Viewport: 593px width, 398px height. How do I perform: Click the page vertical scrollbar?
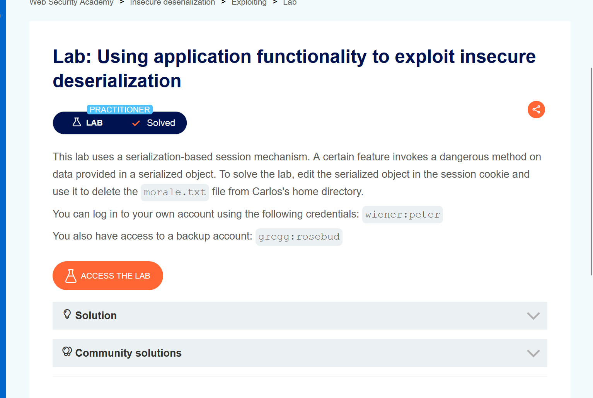(591, 172)
